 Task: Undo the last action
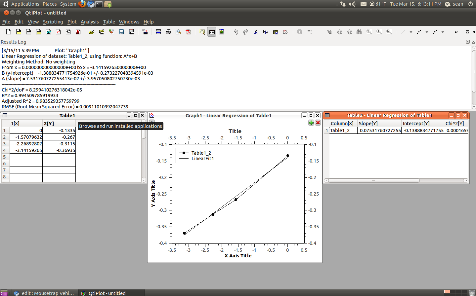[236, 32]
